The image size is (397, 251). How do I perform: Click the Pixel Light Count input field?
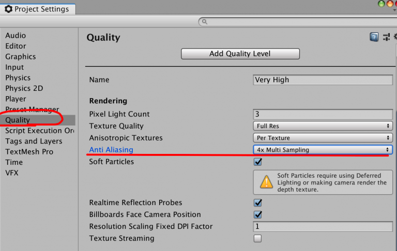point(323,114)
